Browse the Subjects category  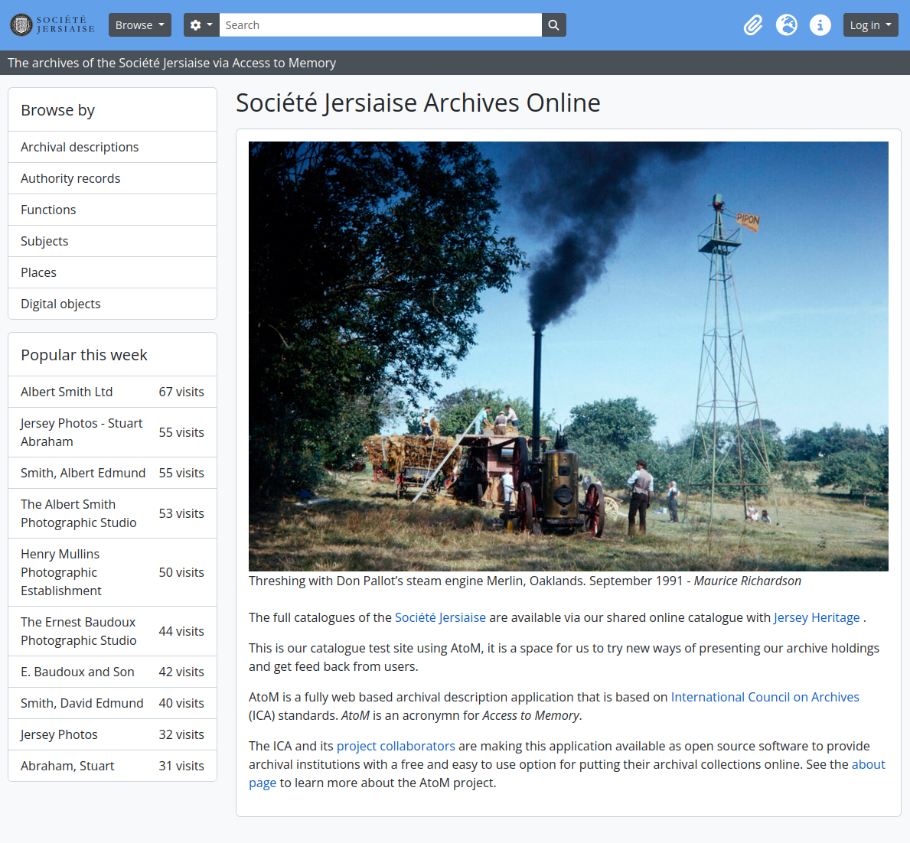point(44,241)
